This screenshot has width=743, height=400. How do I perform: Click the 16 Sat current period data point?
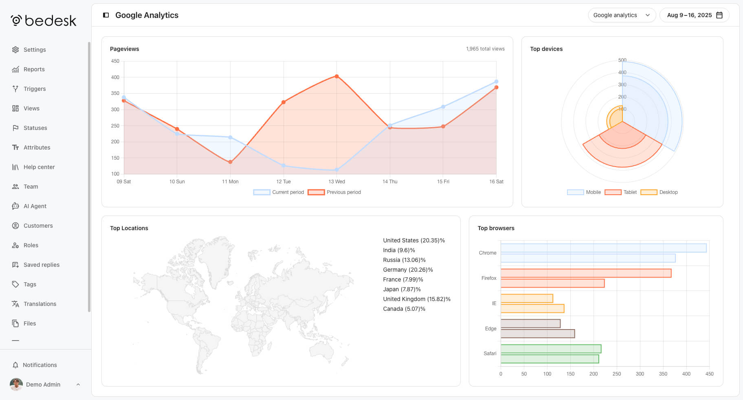[496, 81]
